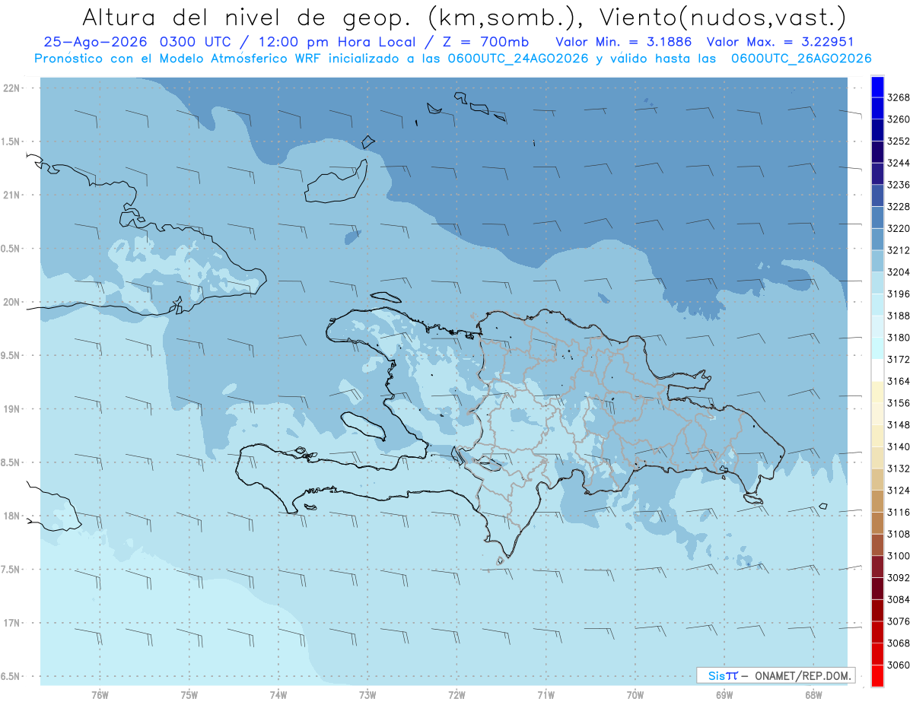913x705 pixels.
Task: Click the "8.5N" latitude tick label
Action: pyautogui.click(x=10, y=462)
